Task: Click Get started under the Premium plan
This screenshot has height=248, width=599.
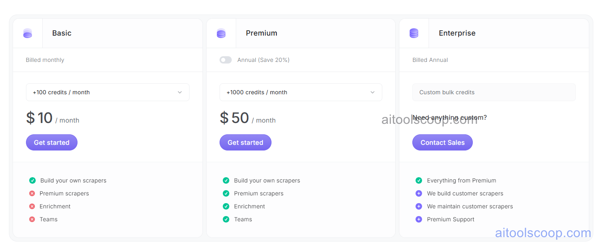Action: 246,142
